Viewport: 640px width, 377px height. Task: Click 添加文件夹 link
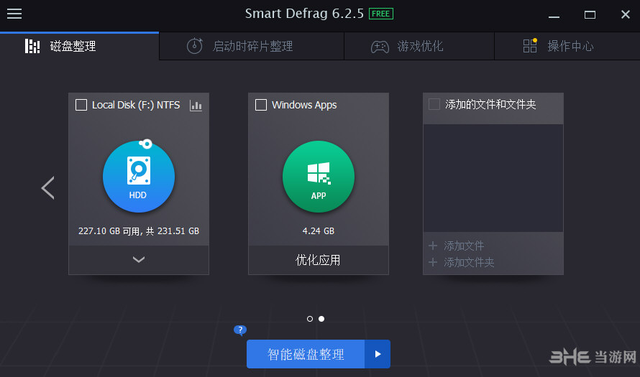pos(461,262)
